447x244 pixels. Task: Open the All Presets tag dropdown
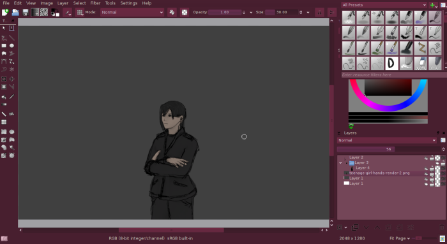(384, 5)
